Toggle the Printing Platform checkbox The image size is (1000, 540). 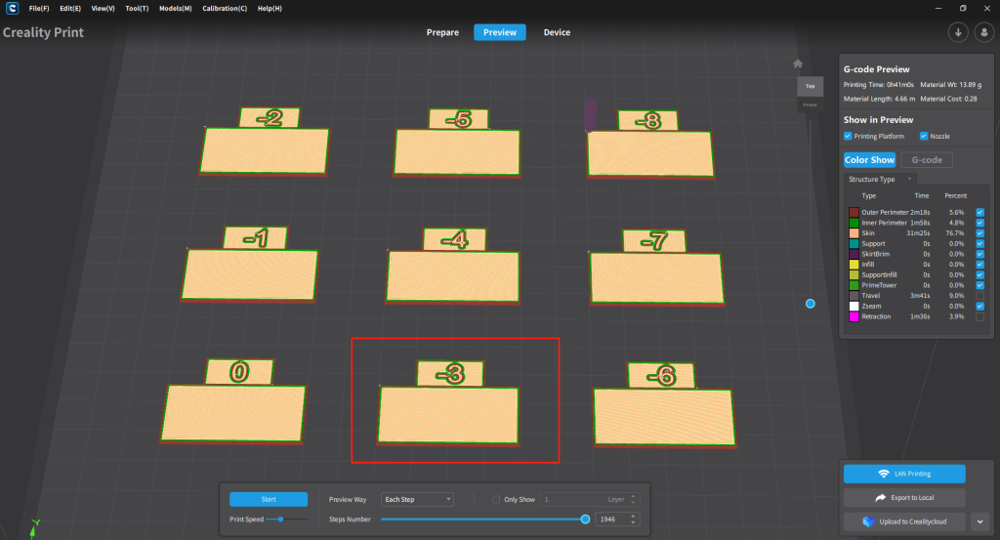[848, 136]
